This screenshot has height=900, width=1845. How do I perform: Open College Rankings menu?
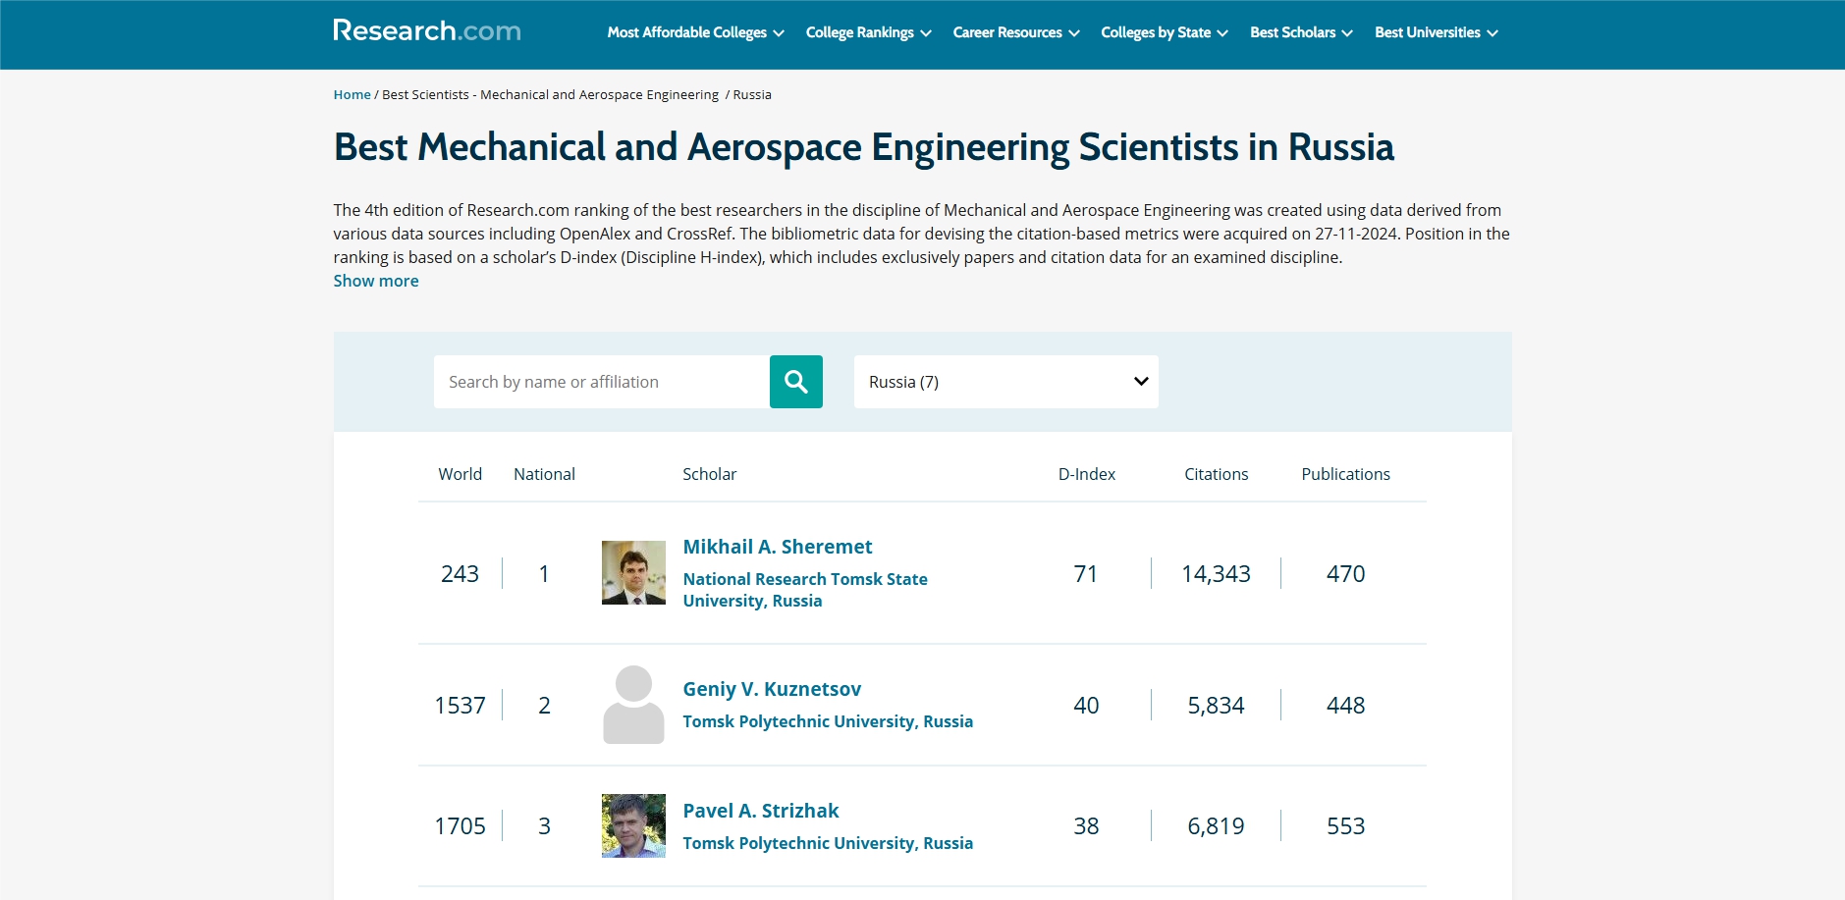pyautogui.click(x=868, y=32)
